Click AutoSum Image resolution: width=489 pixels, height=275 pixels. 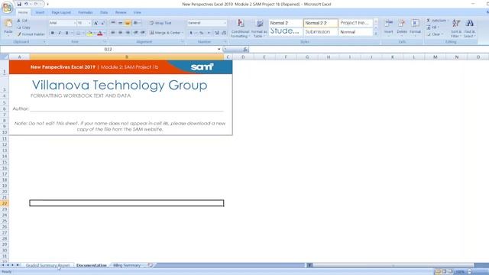(436, 21)
